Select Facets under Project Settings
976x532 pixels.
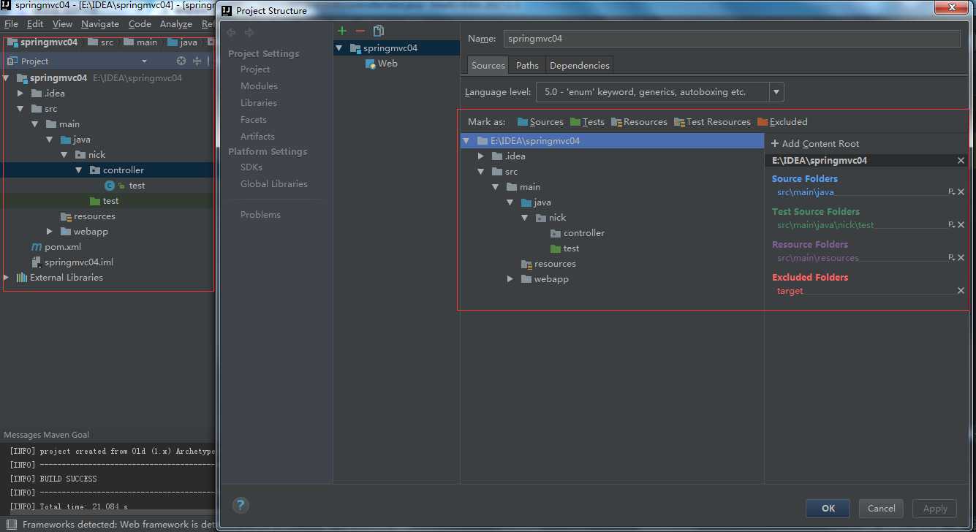click(x=254, y=120)
